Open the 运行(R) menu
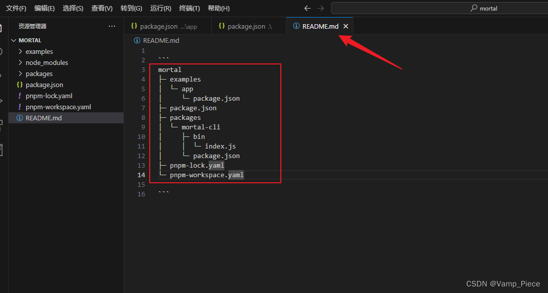This screenshot has width=548, height=293. 160,9
